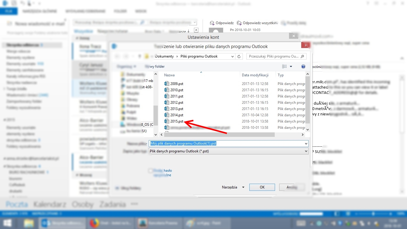
Task: Click the view layout icon
Action: point(285,66)
